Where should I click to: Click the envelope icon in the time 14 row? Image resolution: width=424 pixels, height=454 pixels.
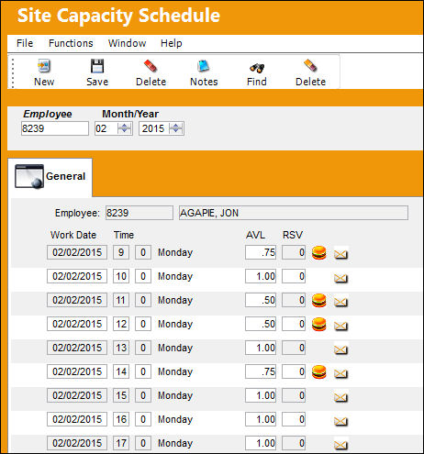click(x=340, y=373)
